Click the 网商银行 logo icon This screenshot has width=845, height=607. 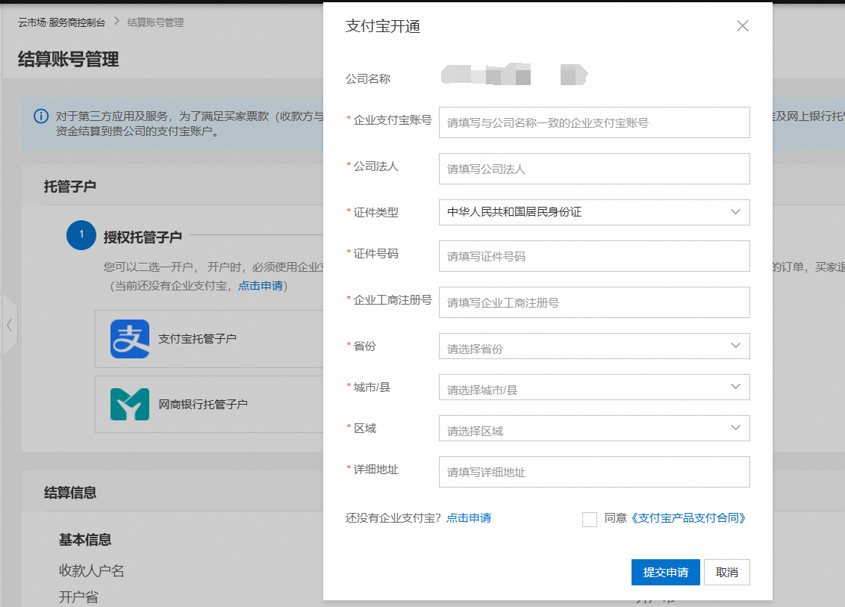click(x=130, y=405)
